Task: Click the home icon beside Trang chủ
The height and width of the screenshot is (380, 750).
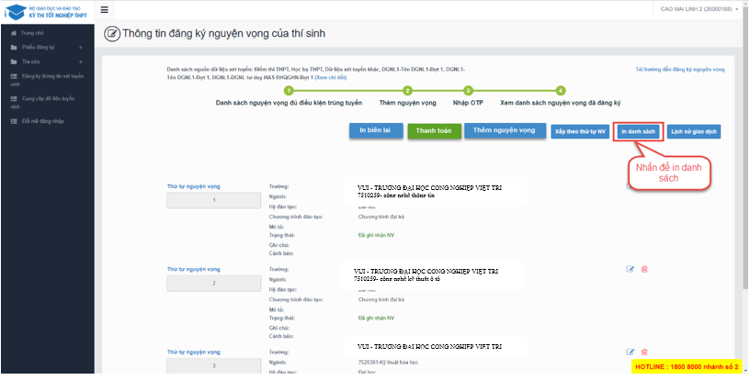Action: point(13,32)
